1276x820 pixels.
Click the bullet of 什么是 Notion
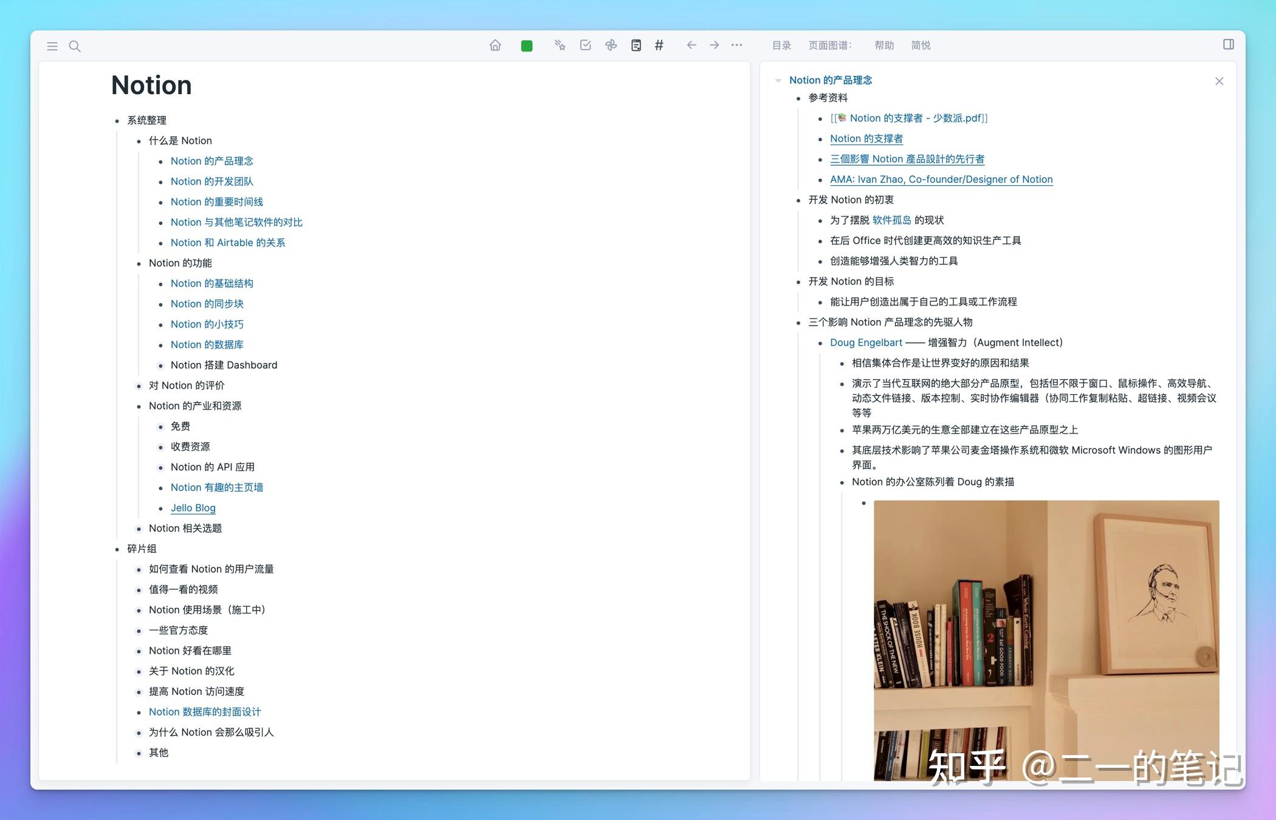pyautogui.click(x=139, y=142)
